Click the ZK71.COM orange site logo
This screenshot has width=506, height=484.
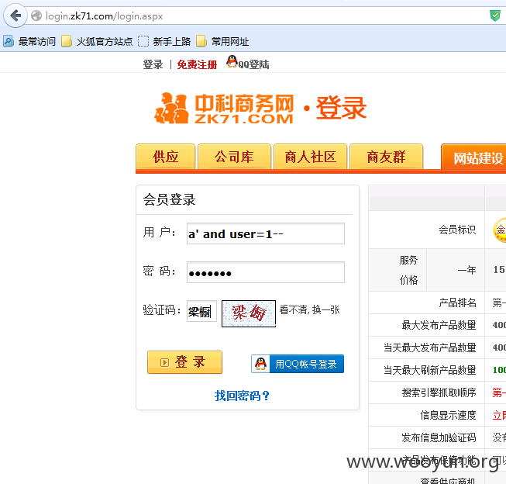tap(224, 109)
